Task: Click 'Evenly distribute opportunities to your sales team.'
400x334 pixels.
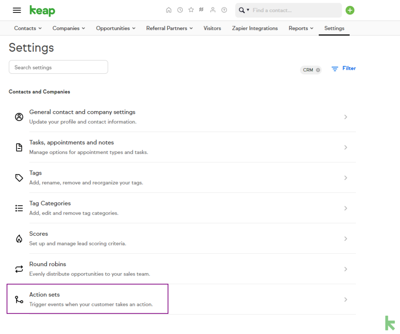Action: 90,274
